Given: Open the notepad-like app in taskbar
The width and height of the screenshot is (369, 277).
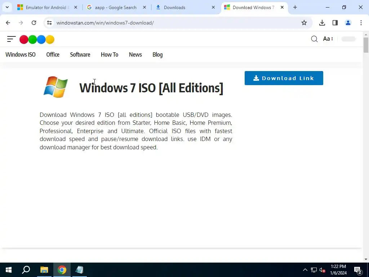Looking at the screenshot, I should click(x=80, y=270).
